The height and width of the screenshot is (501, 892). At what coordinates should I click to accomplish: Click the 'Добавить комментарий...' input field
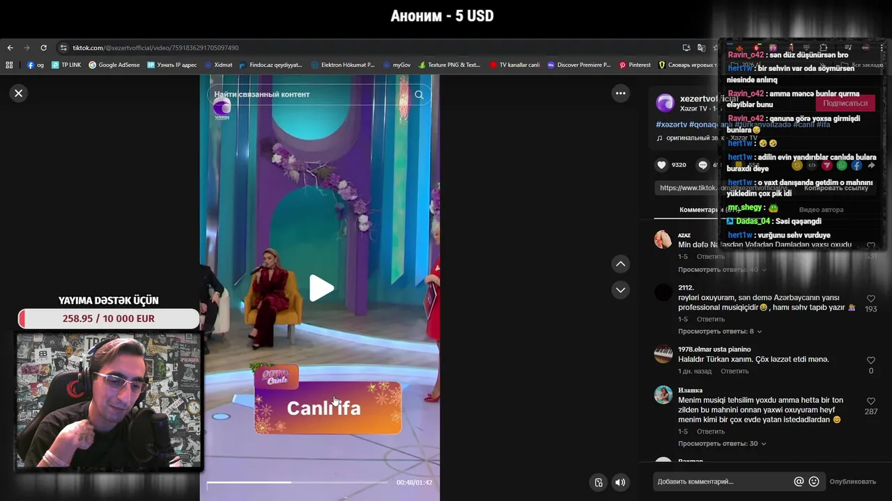pos(722,482)
